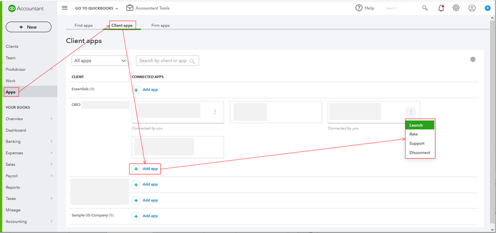Open Help from the top bar
Viewport: 496px width, 233px height.
(x=365, y=8)
